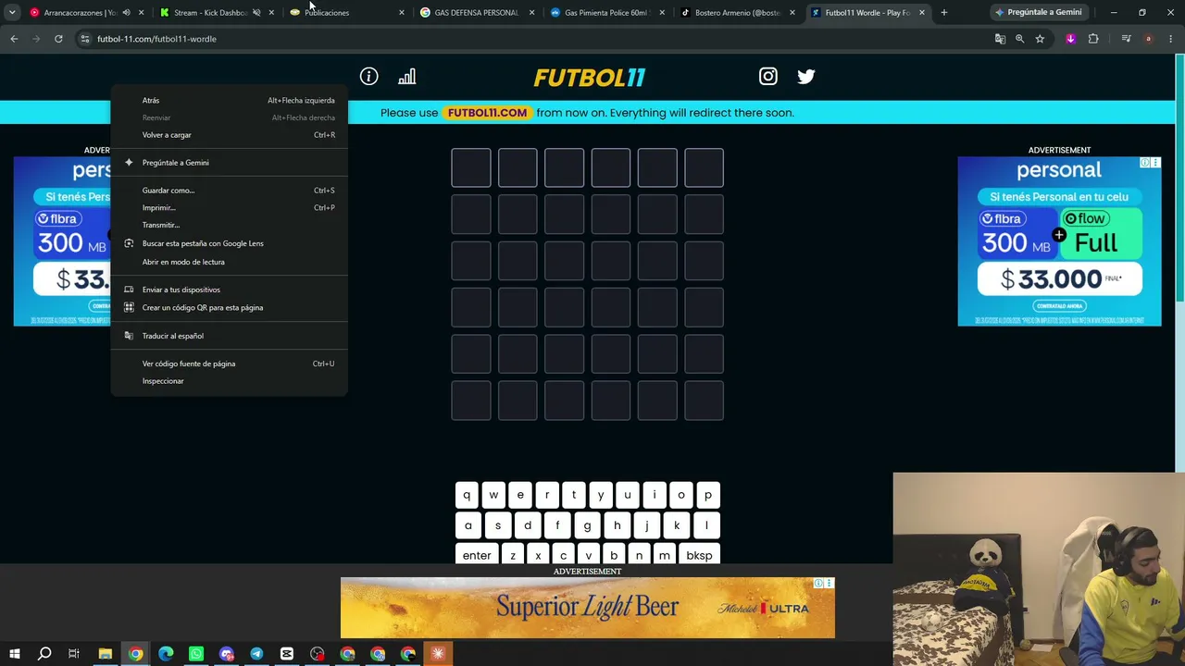Open File Explorer from the taskbar
Image resolution: width=1185 pixels, height=666 pixels.
106,654
